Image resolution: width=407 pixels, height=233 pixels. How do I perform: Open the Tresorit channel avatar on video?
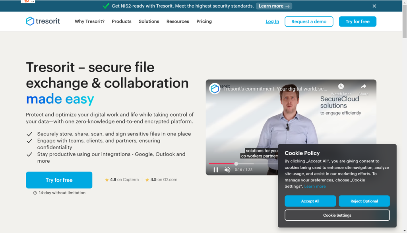point(215,89)
